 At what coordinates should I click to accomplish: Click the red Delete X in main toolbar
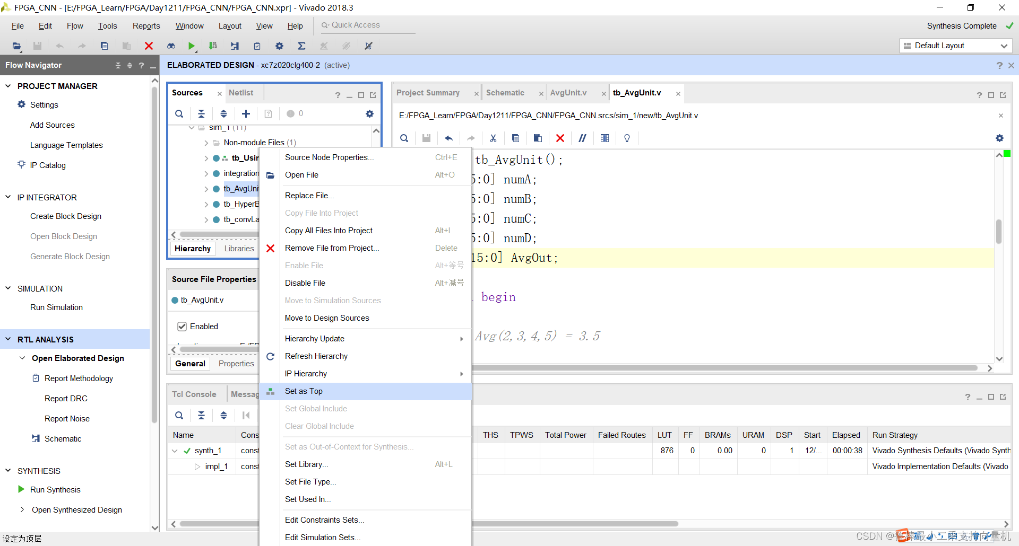[149, 46]
